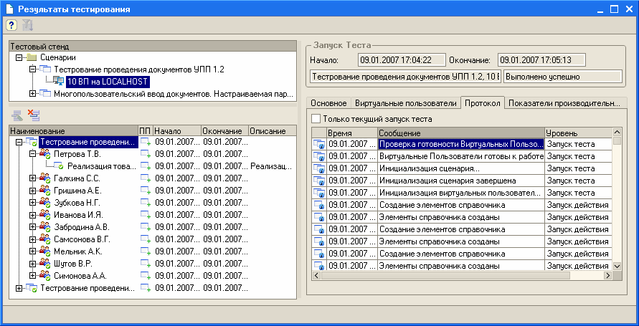
Task: Click protocol icon of Инициализация сценария завершена row
Action: pyautogui.click(x=318, y=181)
